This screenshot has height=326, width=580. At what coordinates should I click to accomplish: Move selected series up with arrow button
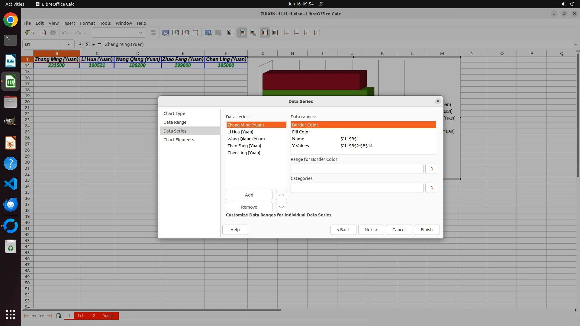pos(281,195)
